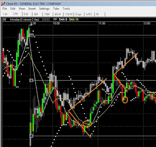
Task: Click the Chart #3 window title text
Action: [34, 4]
